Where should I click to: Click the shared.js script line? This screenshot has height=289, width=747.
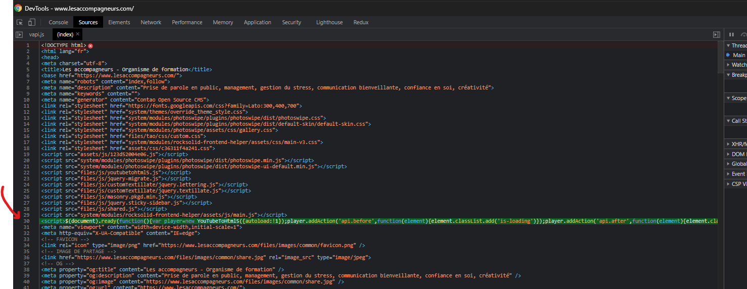coord(104,209)
